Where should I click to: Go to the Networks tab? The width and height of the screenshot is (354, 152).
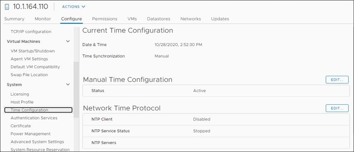coord(190,19)
